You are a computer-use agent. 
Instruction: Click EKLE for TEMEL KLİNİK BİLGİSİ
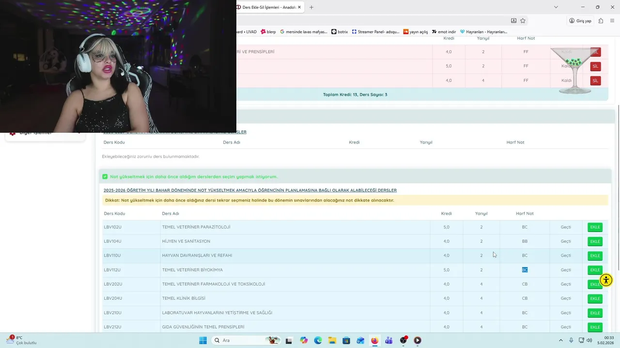(595, 299)
